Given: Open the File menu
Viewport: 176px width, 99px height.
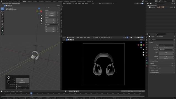Looking at the screenshot, I should tap(4, 1).
